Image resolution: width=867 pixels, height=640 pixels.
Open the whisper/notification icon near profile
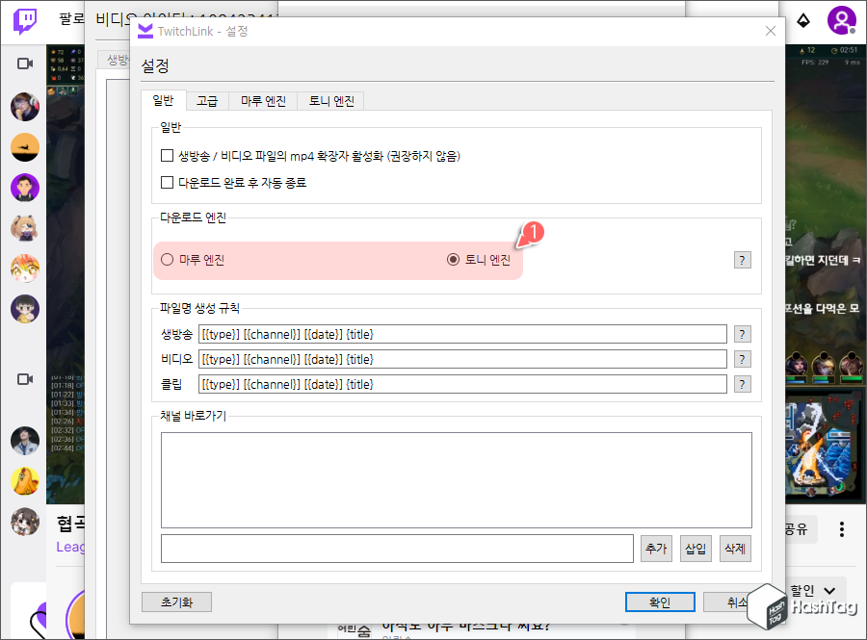pos(803,19)
